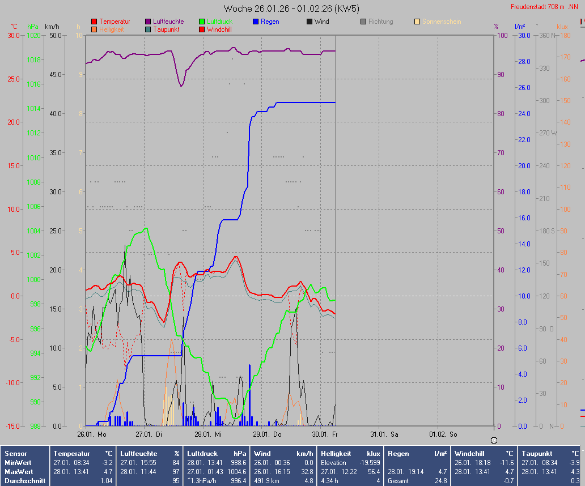Click the small circle marker below chart
Image resolution: width=585 pixels, height=486 pixels.
click(x=494, y=440)
